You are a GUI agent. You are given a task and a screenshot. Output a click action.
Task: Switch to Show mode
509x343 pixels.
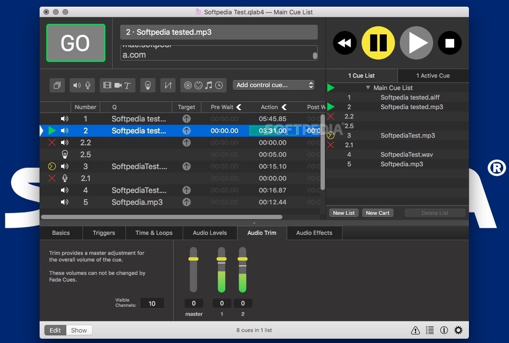[79, 330]
